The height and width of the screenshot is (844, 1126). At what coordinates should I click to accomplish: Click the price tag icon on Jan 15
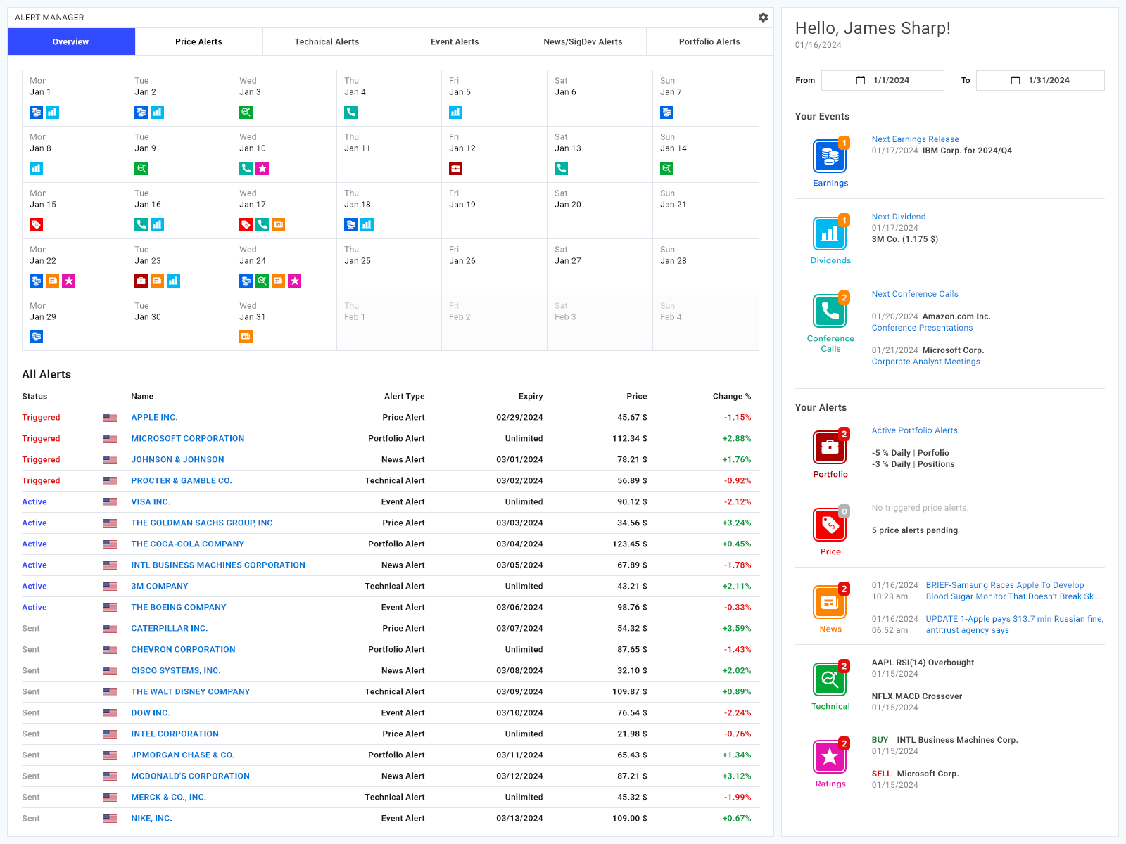pyautogui.click(x=37, y=225)
